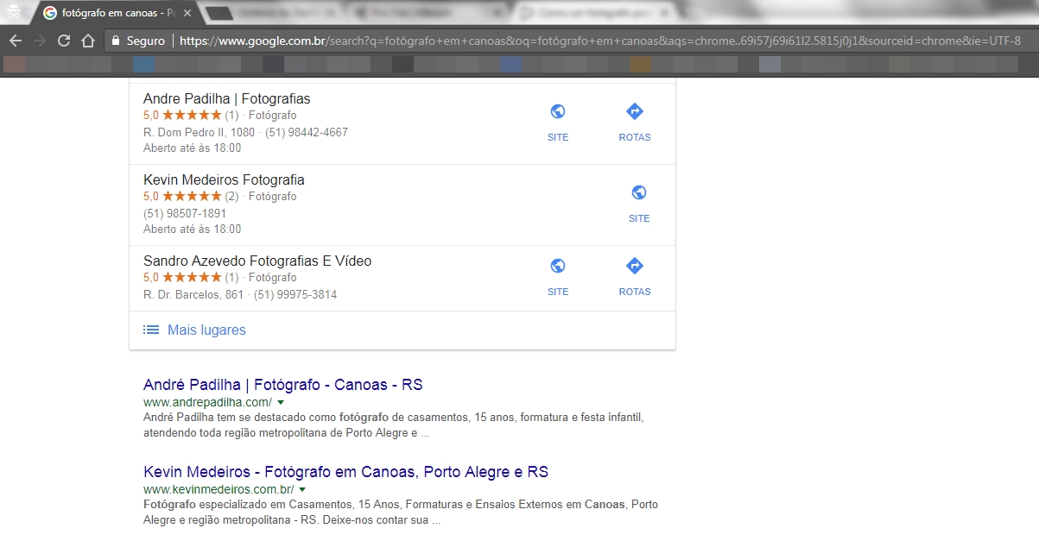Screen dimensions: 1039x541
Task: Click the star rating of Andre Padilha Fotografias
Action: click(192, 116)
